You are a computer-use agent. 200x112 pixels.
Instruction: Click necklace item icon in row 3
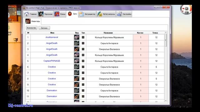click(x=77, y=49)
